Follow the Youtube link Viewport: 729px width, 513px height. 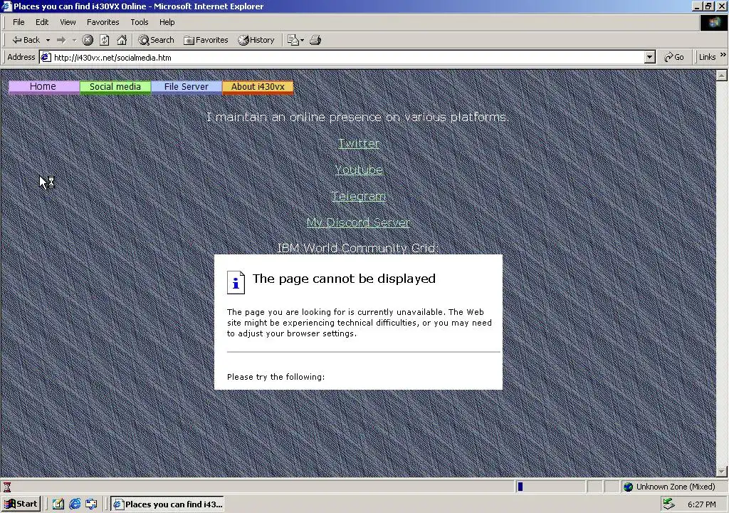click(359, 170)
